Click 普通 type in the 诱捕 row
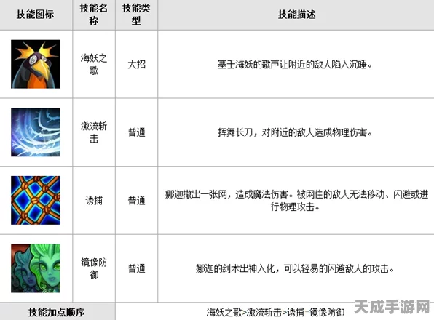This screenshot has width=434, height=320. 136,200
